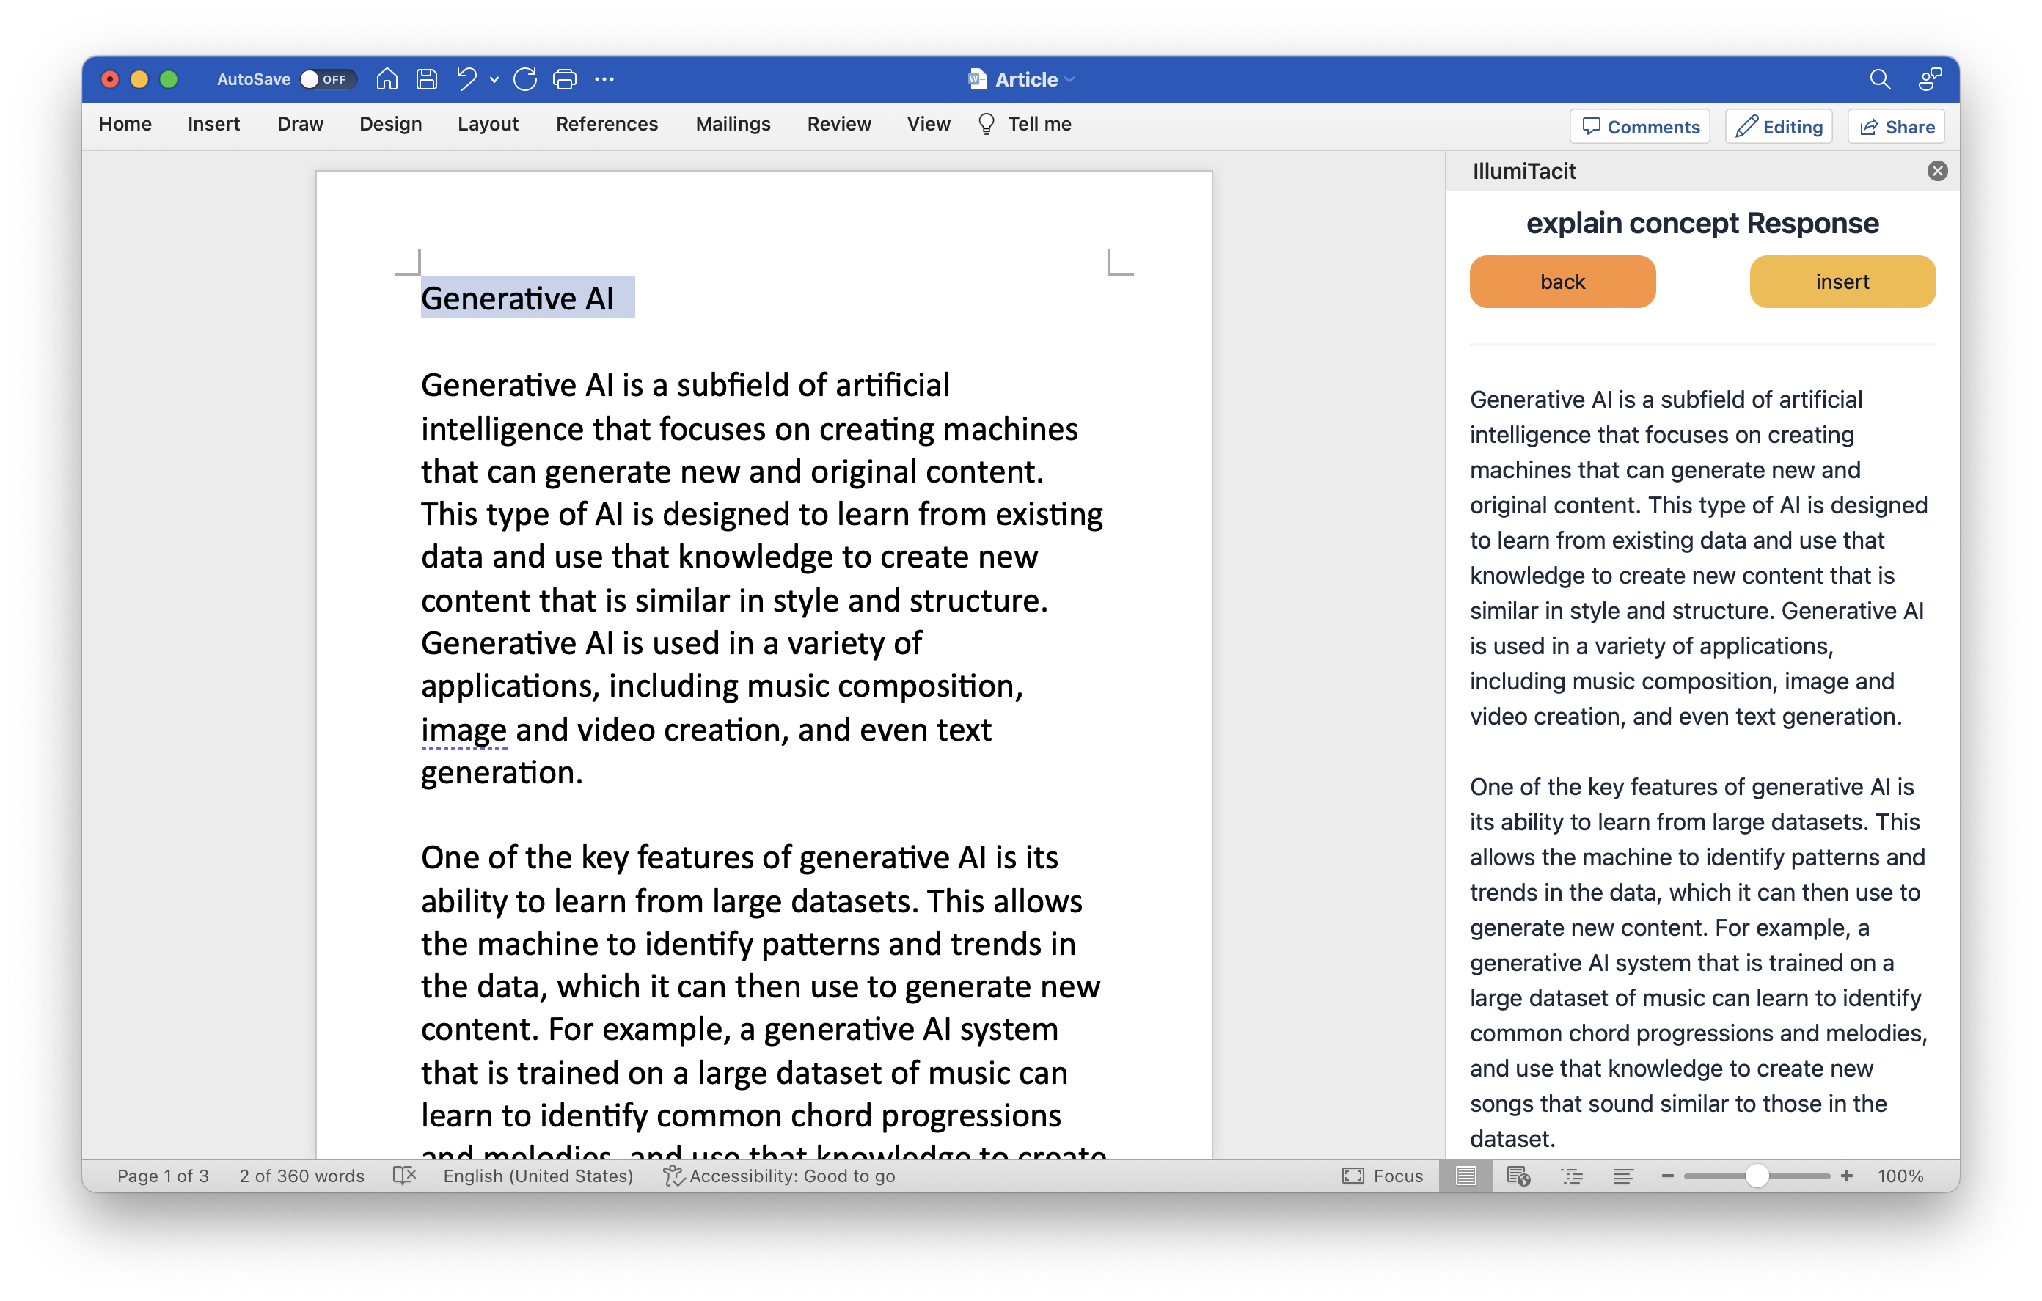Enable Focus mode in status bar
Viewport: 2042px width, 1301px height.
[1383, 1176]
